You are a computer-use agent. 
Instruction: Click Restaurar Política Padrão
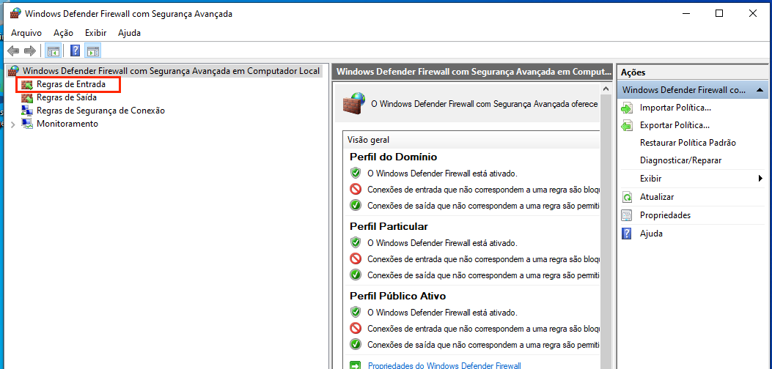688,143
